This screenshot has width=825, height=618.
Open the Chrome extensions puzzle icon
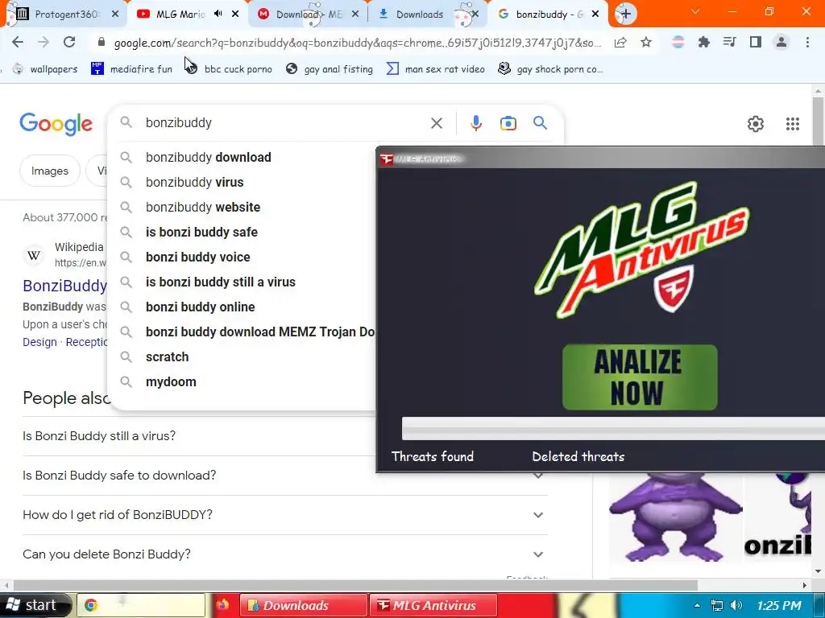pyautogui.click(x=703, y=42)
